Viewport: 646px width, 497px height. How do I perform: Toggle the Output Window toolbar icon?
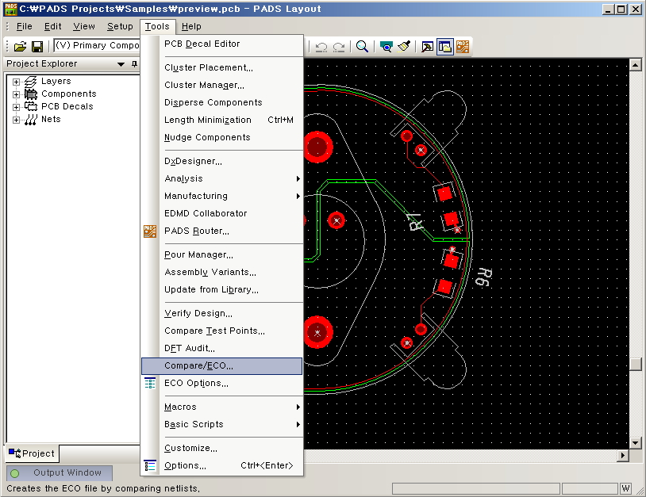(x=427, y=47)
